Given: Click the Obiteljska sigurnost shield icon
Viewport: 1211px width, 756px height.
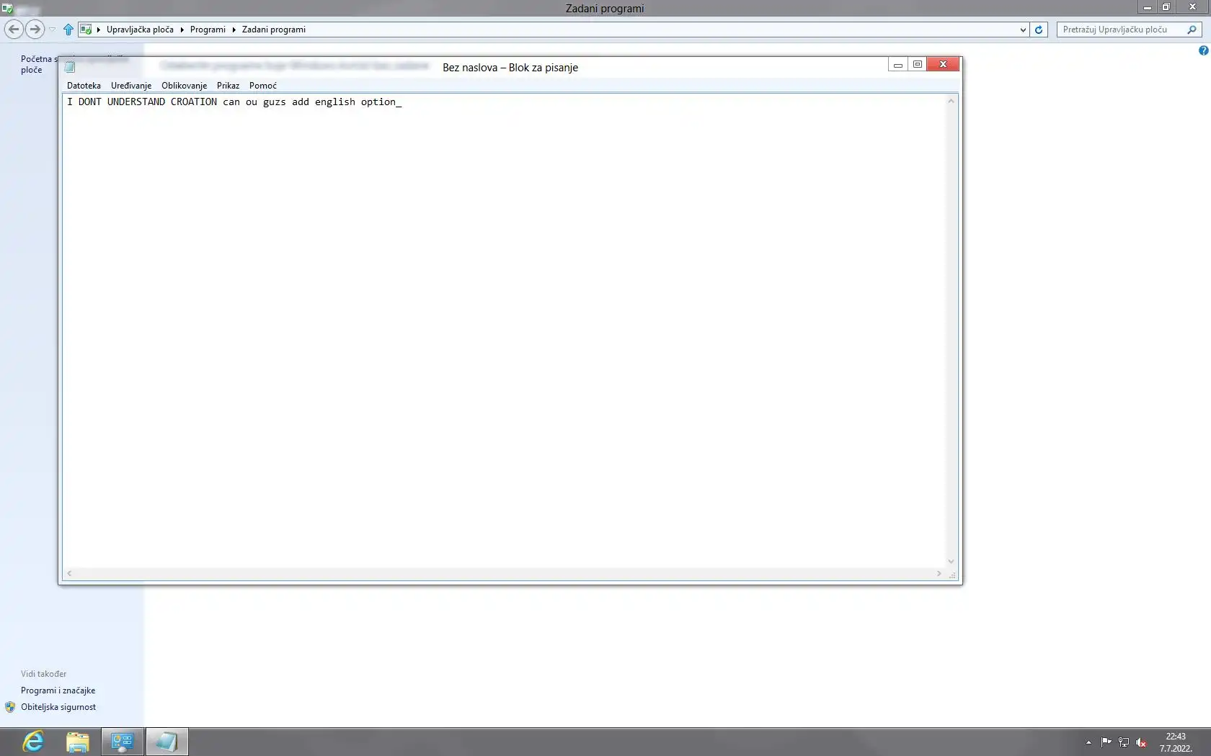Looking at the screenshot, I should 10,707.
